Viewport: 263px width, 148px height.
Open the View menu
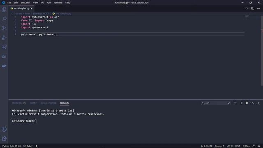pos(35,2)
